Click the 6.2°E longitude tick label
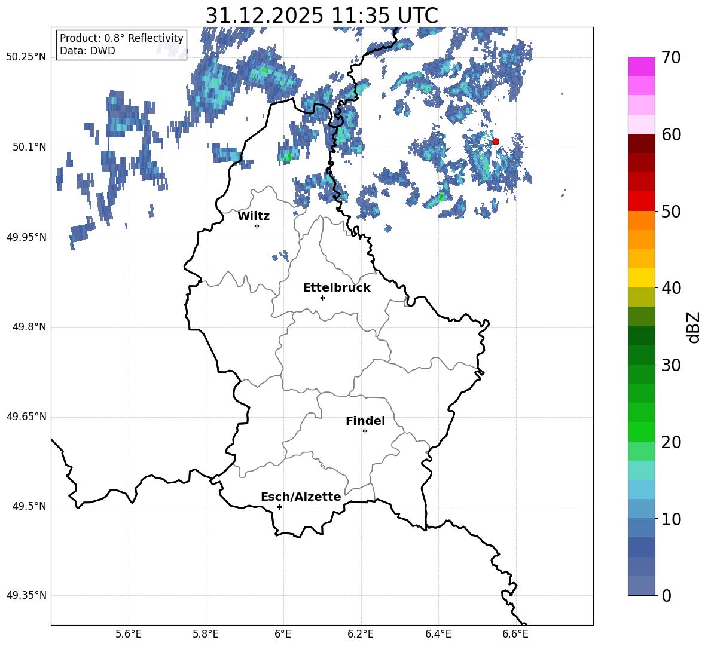This screenshot has height=646, width=708. 361,634
